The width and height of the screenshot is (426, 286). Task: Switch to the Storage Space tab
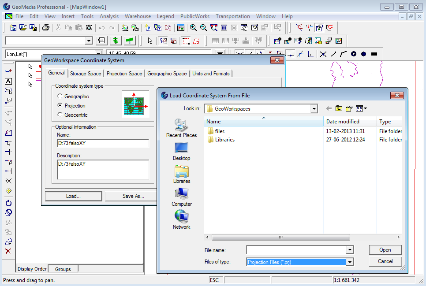click(x=85, y=73)
